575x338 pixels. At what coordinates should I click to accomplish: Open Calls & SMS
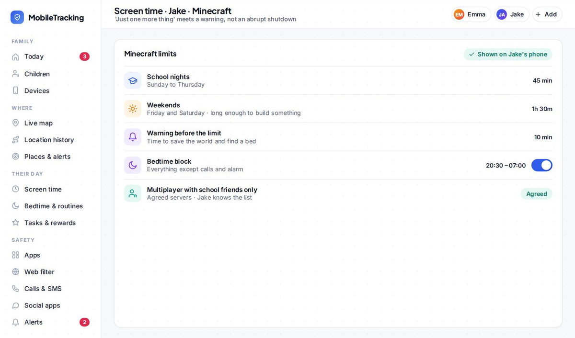(x=50, y=289)
